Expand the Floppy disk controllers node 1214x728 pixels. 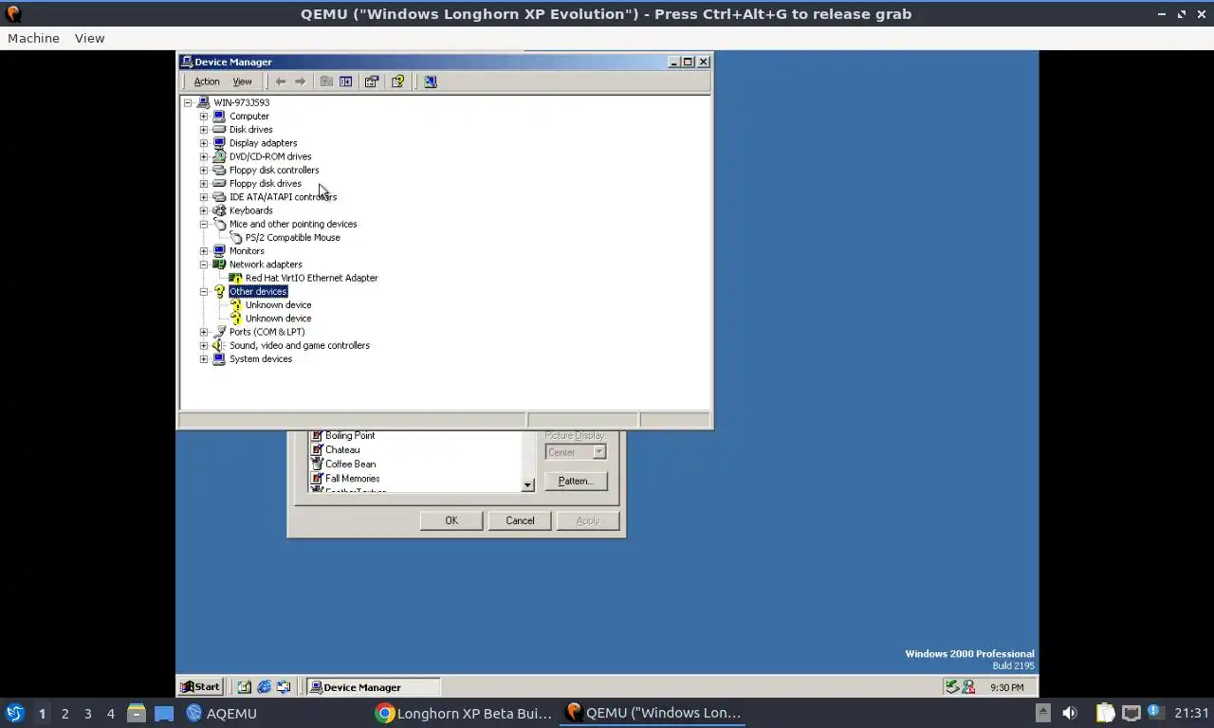click(x=204, y=170)
